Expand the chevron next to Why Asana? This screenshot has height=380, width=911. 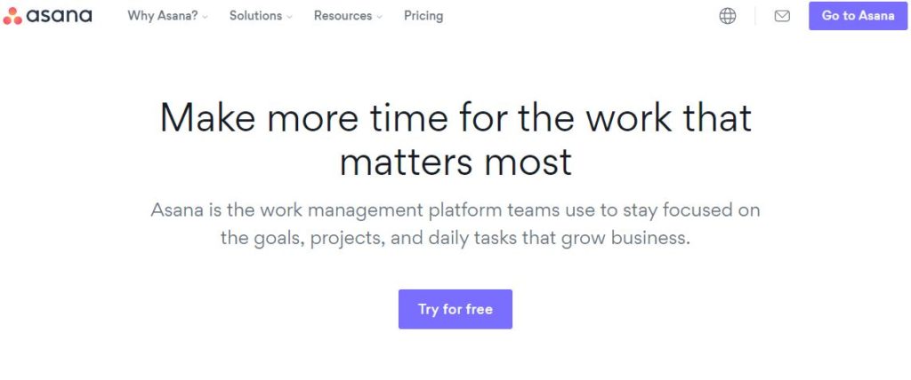(x=206, y=18)
